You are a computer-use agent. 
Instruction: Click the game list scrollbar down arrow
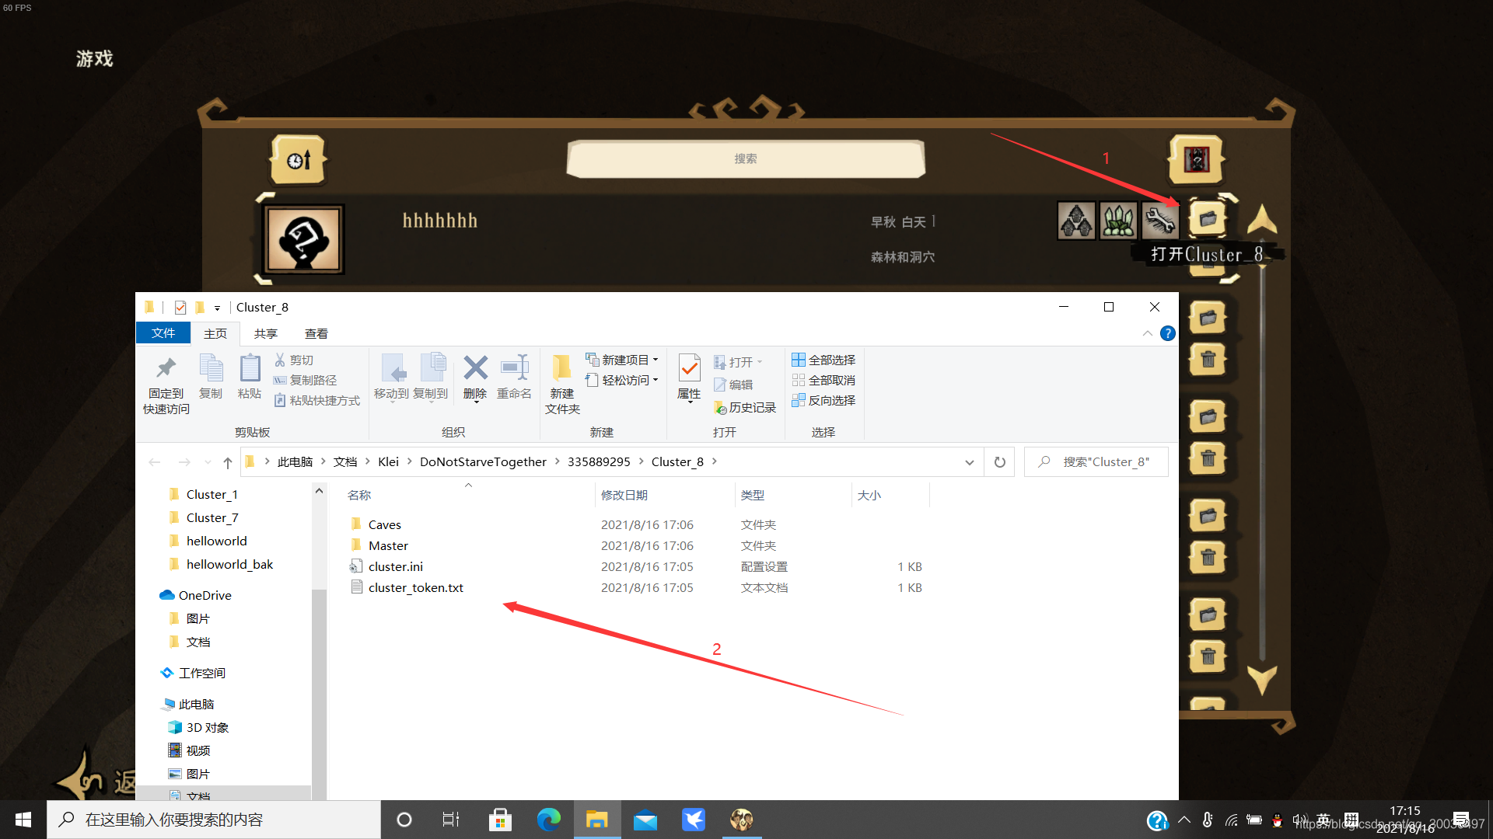click(x=1261, y=677)
